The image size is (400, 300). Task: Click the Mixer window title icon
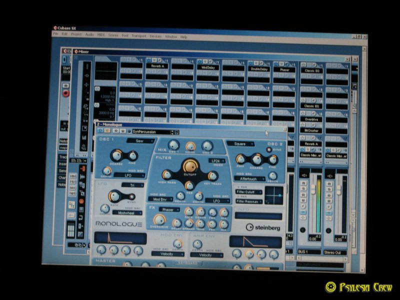[x=76, y=51]
